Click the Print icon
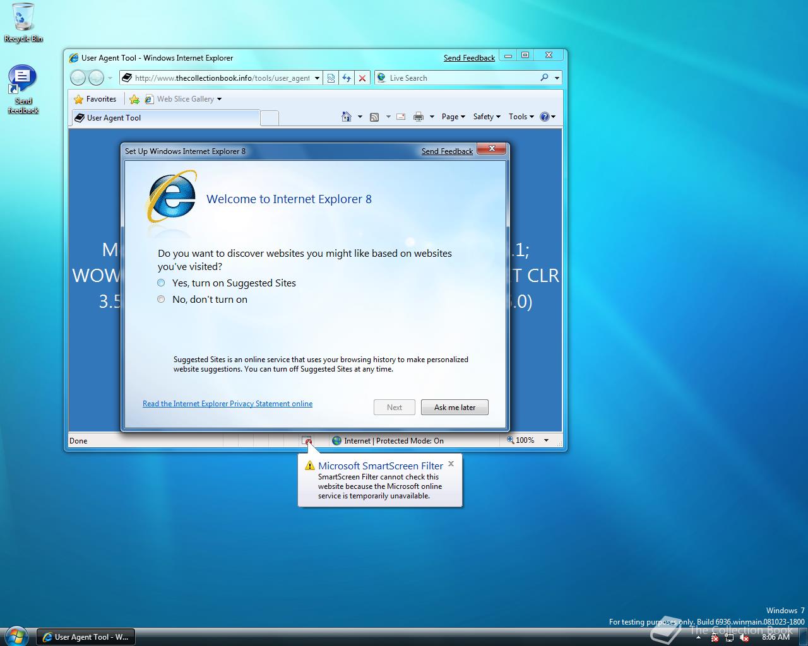The width and height of the screenshot is (808, 646). (419, 117)
